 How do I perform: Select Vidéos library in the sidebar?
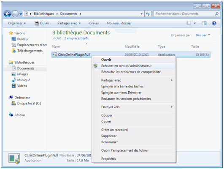pos(19,86)
